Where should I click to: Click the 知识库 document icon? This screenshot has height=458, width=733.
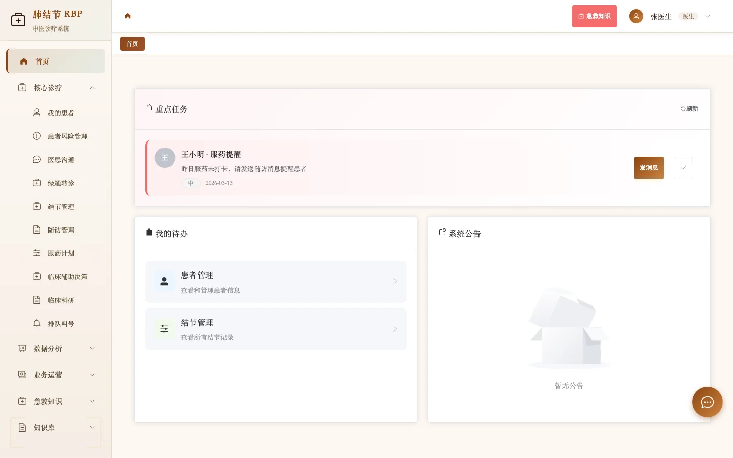pyautogui.click(x=22, y=427)
